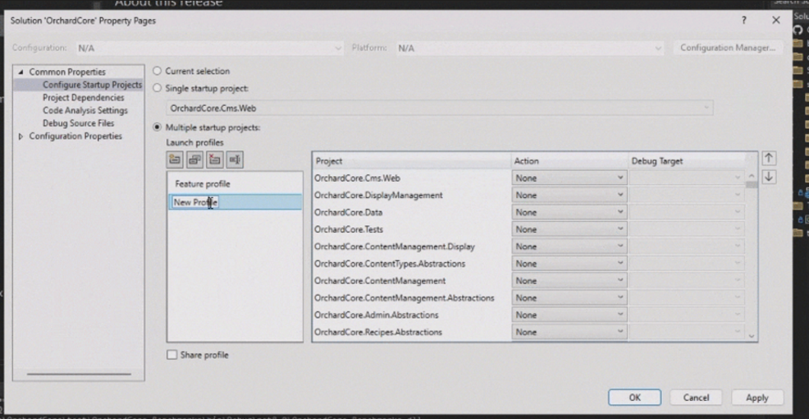The height and width of the screenshot is (419, 809).
Task: Close the Property Pages dialog
Action: [x=776, y=20]
